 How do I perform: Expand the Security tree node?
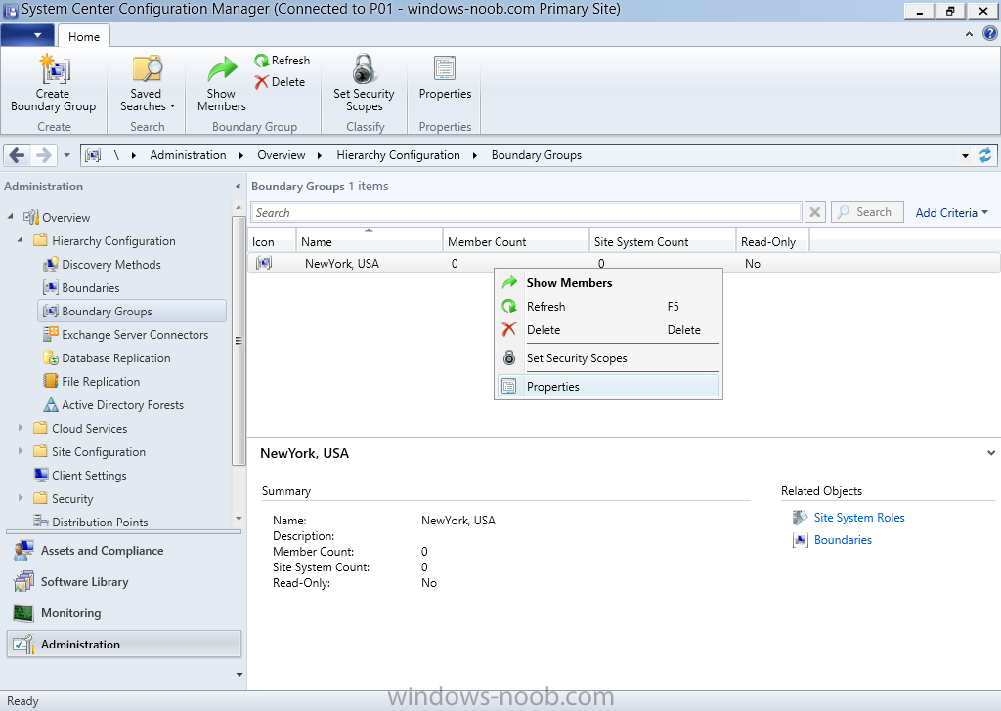pyautogui.click(x=21, y=498)
